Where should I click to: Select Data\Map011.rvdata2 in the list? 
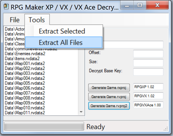[25, 113]
